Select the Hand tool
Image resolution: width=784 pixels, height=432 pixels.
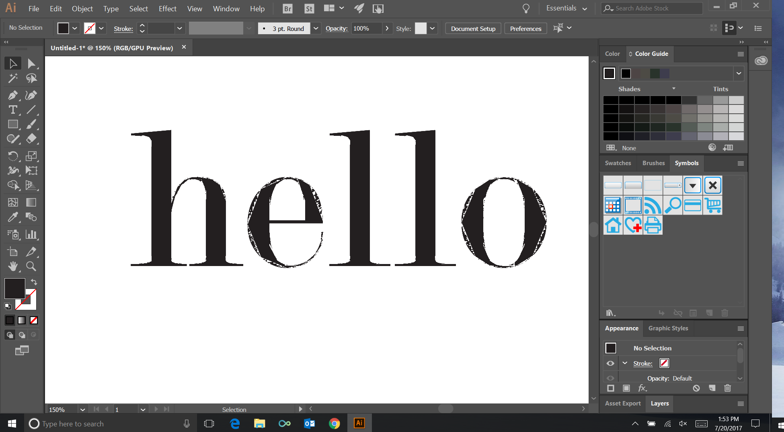(x=13, y=266)
